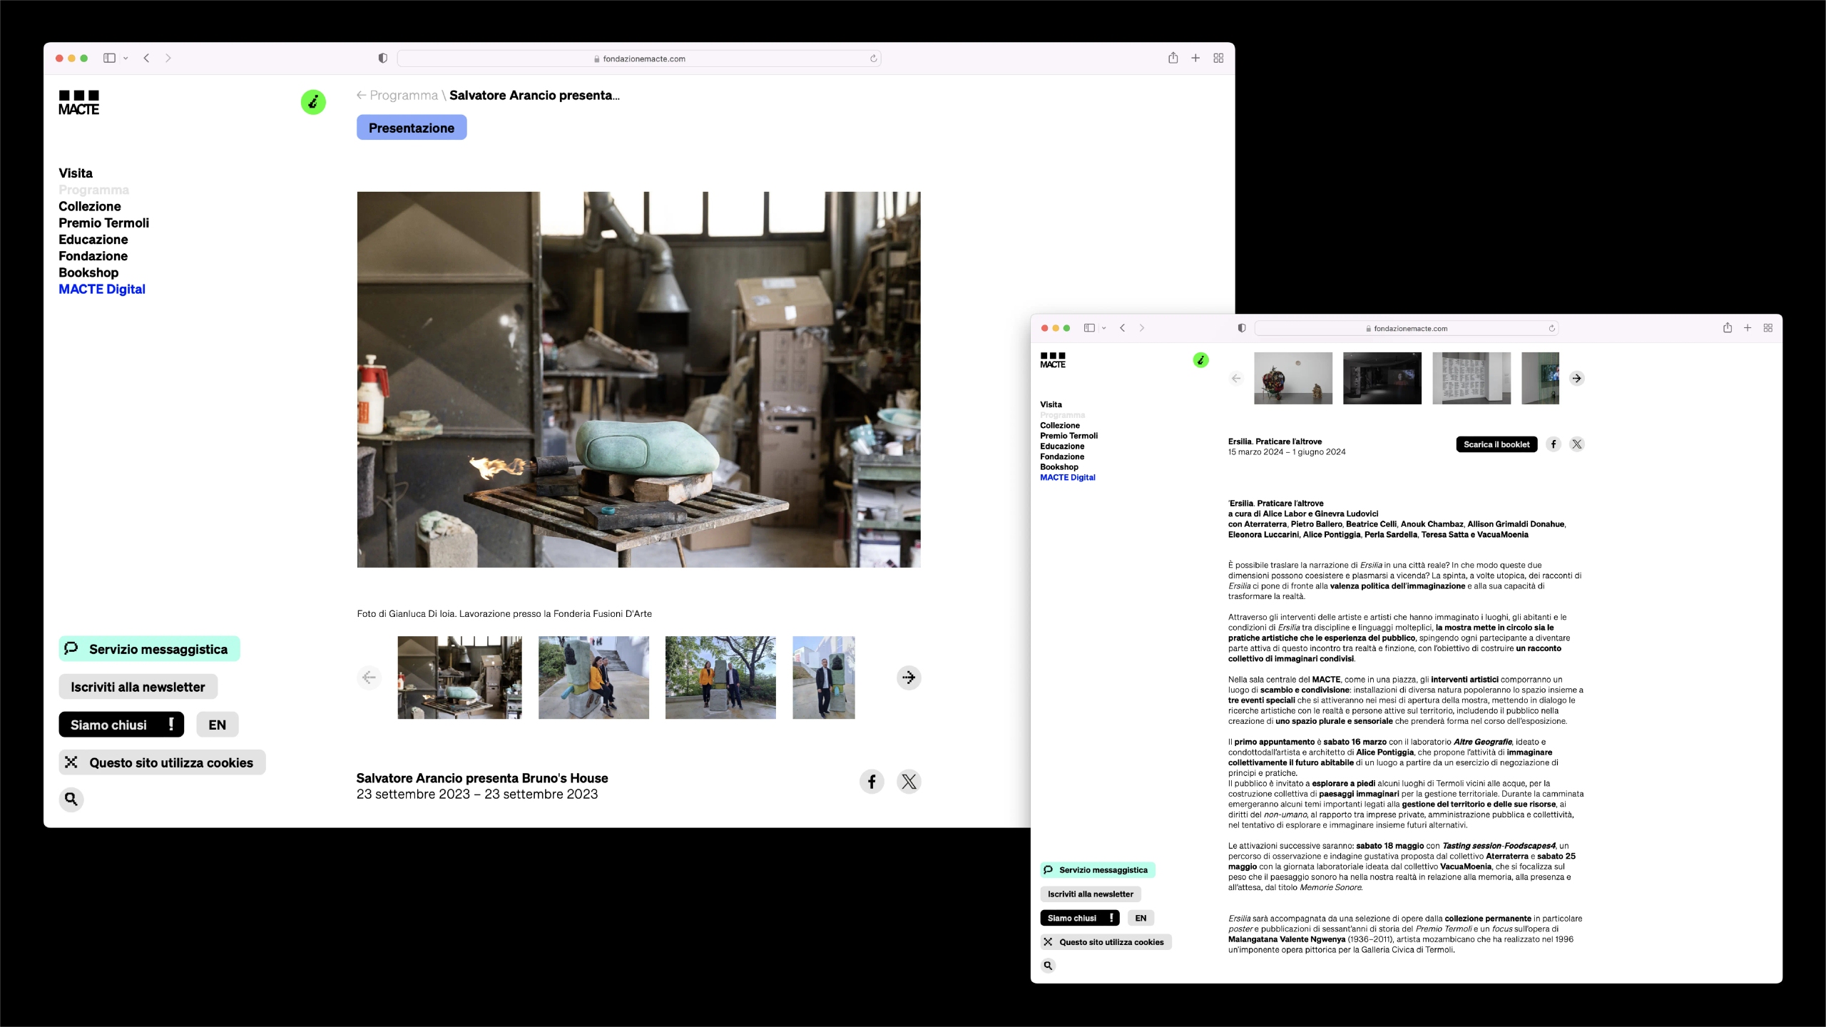Select the couple seated on sculpture thumbnail
The height and width of the screenshot is (1027, 1826).
coord(593,678)
